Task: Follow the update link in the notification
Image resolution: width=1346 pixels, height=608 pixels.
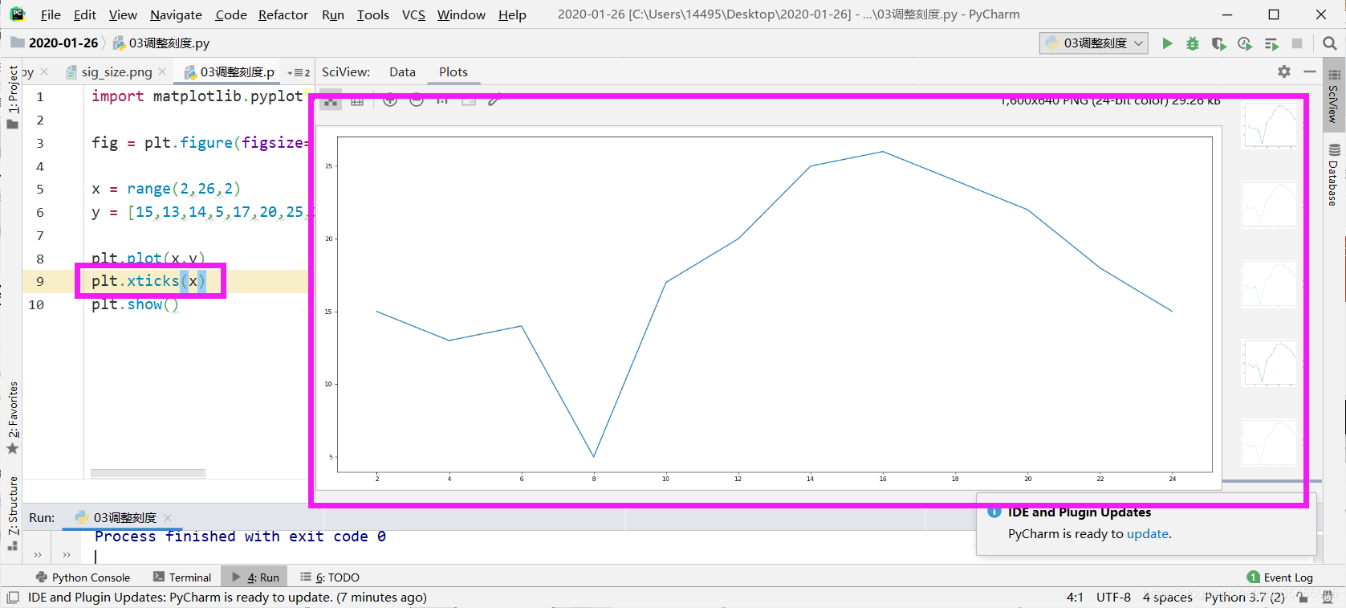Action: pyautogui.click(x=1148, y=533)
